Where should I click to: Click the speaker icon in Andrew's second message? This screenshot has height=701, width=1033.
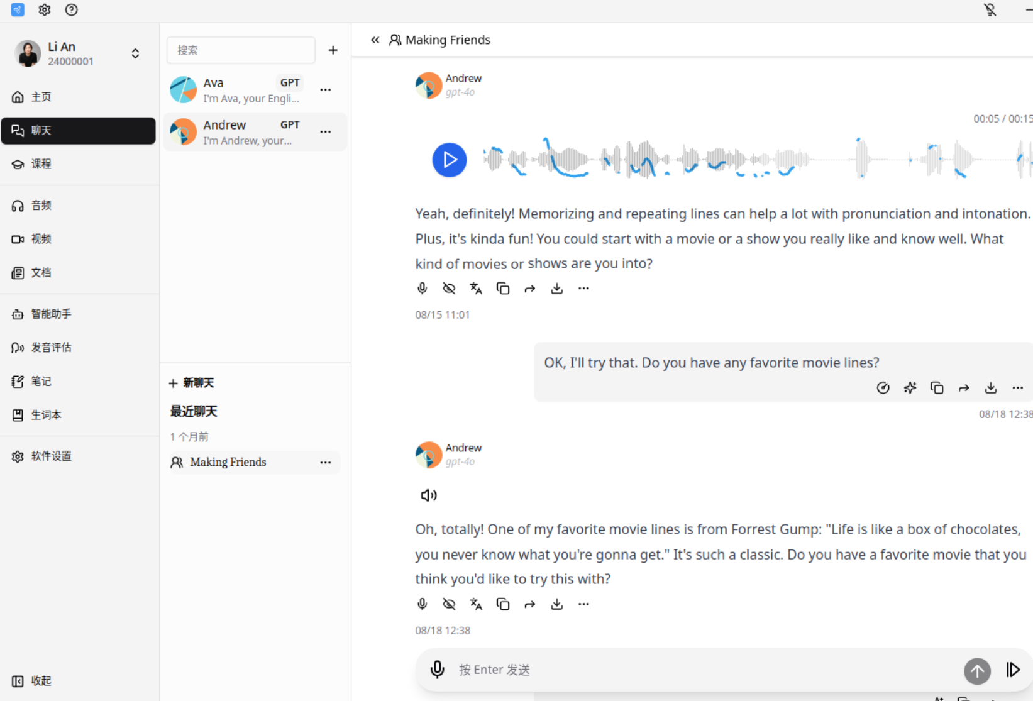(x=429, y=495)
